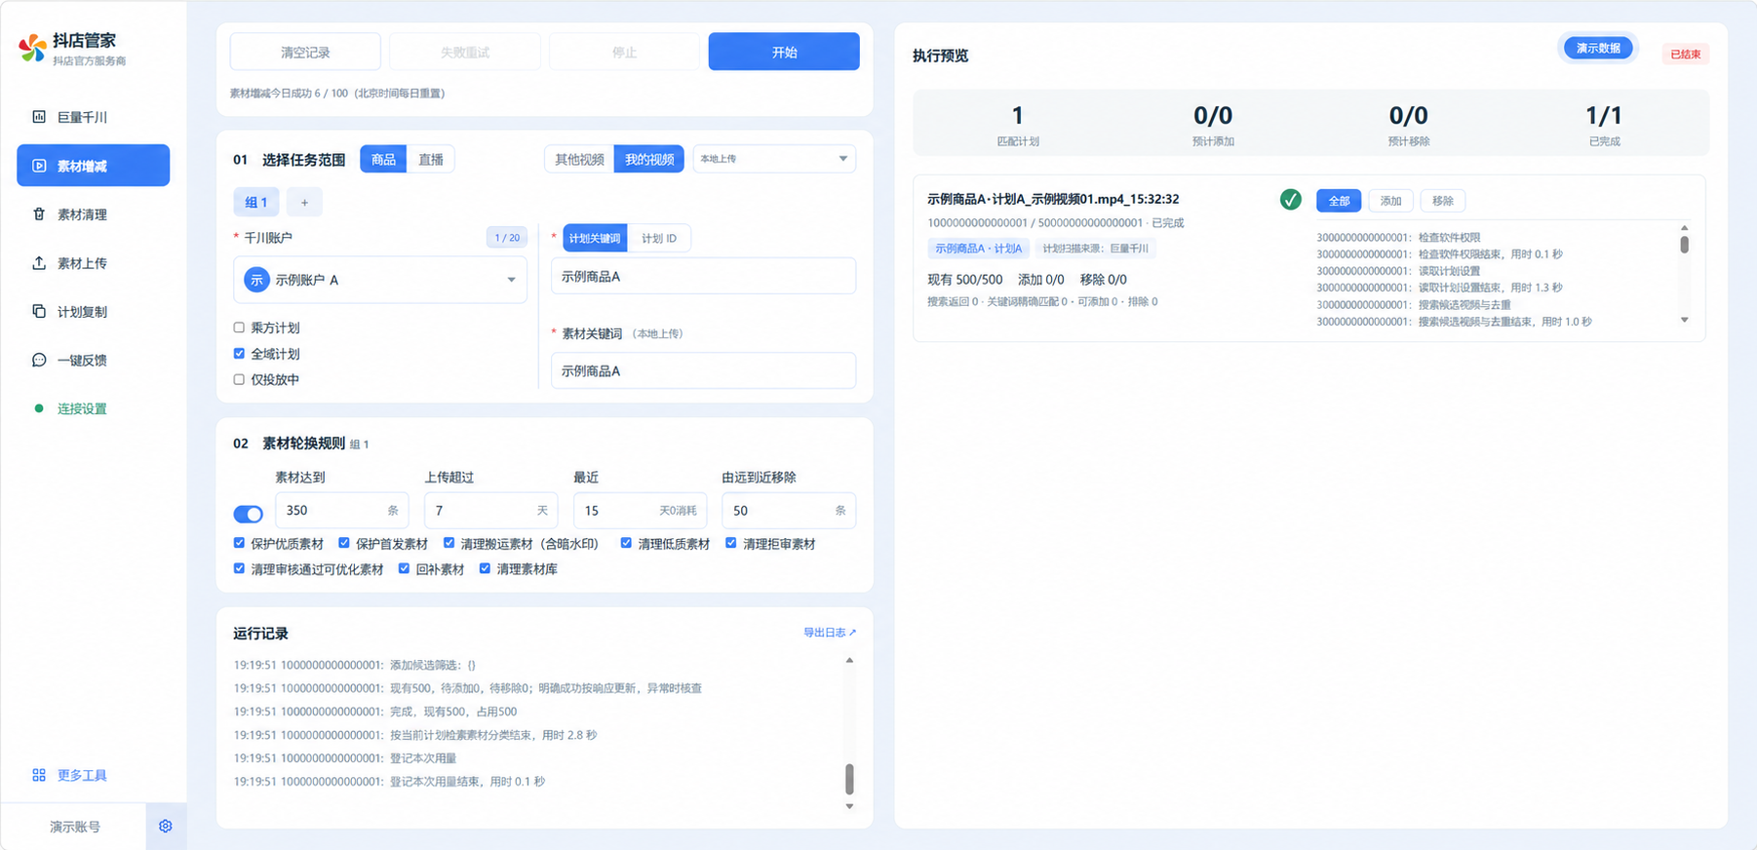Filter execution log by 移除 tab
This screenshot has width=1757, height=850.
1443,201
